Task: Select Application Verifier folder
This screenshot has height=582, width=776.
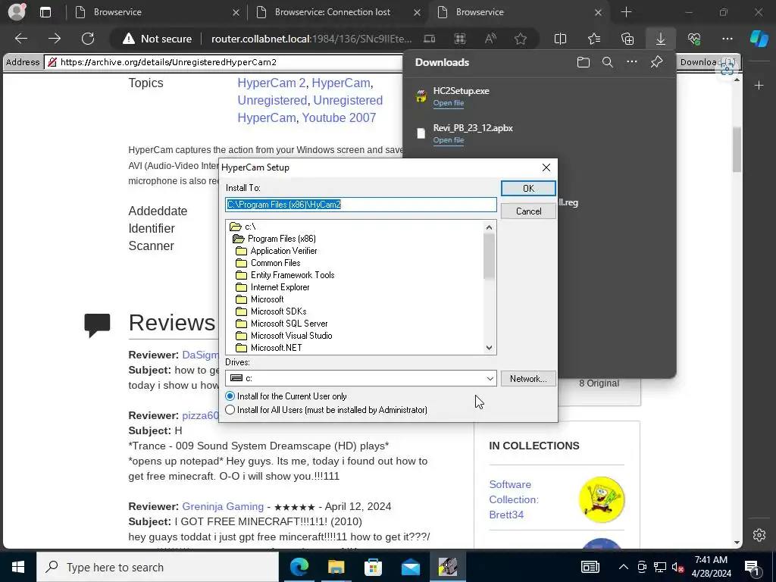Action: pos(277,251)
